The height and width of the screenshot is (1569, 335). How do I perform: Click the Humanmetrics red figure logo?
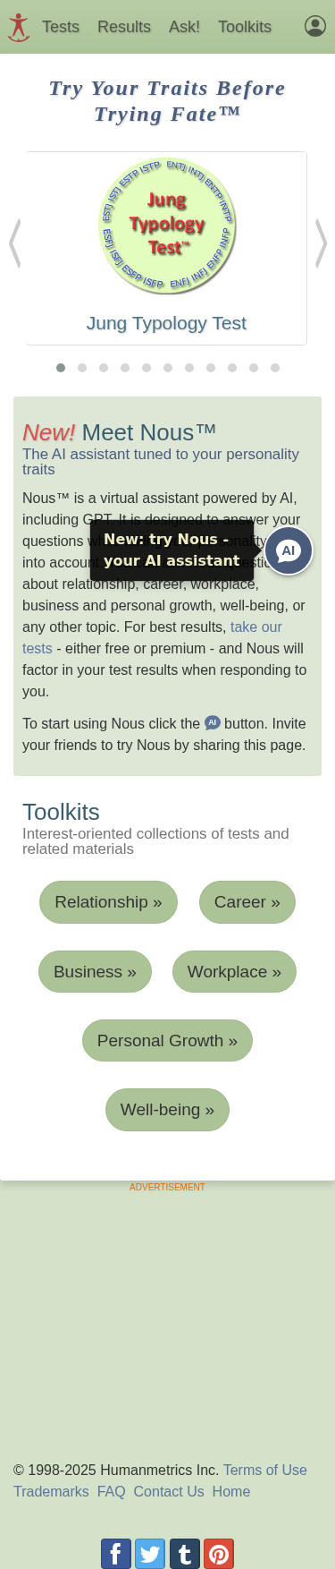(x=18, y=27)
